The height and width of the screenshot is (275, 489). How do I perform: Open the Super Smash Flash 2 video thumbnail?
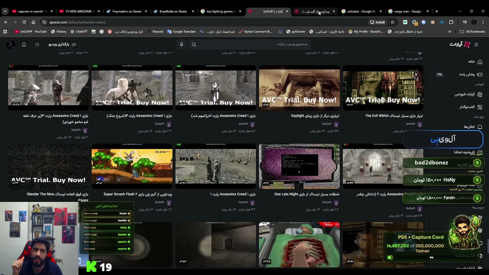[132, 167]
